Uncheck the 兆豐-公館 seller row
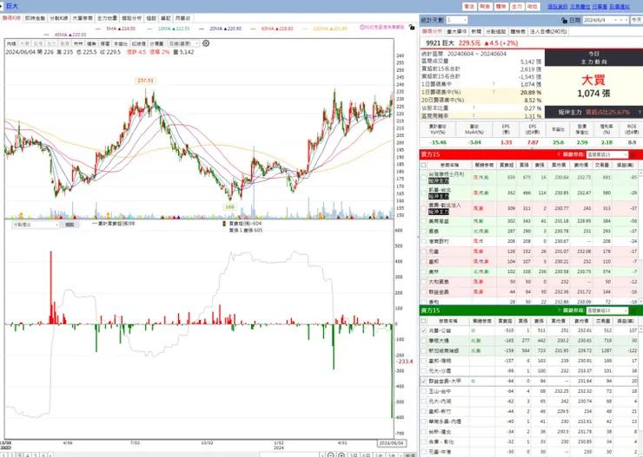The width and height of the screenshot is (643, 457). coord(423,330)
